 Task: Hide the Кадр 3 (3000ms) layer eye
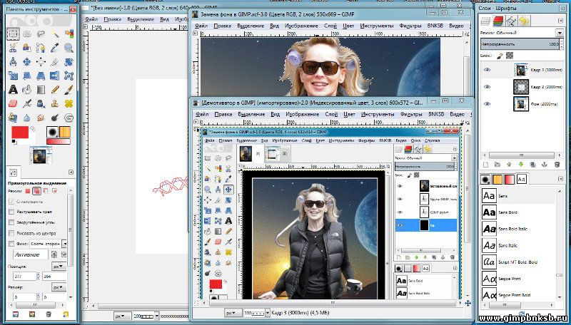(487, 70)
